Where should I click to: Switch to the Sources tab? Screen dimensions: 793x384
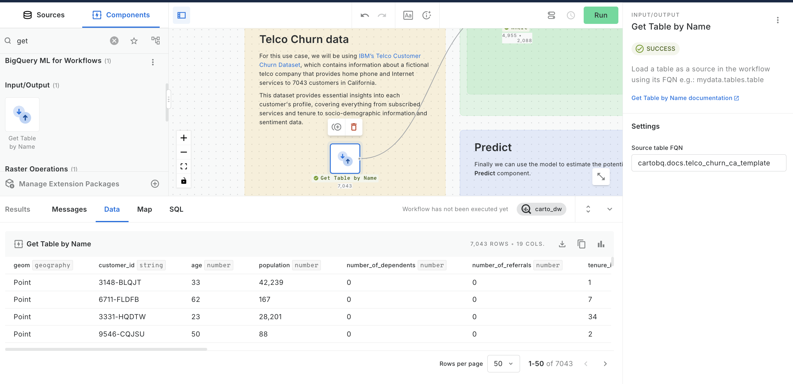[x=44, y=15]
